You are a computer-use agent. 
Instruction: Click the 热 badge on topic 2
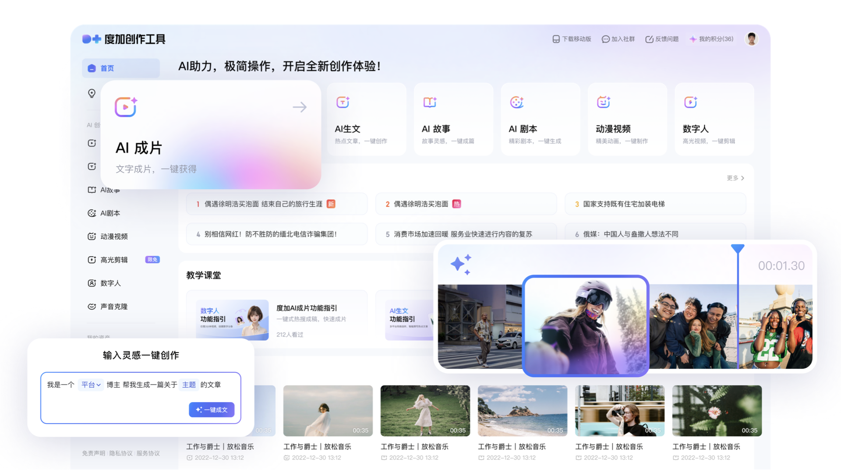(456, 204)
